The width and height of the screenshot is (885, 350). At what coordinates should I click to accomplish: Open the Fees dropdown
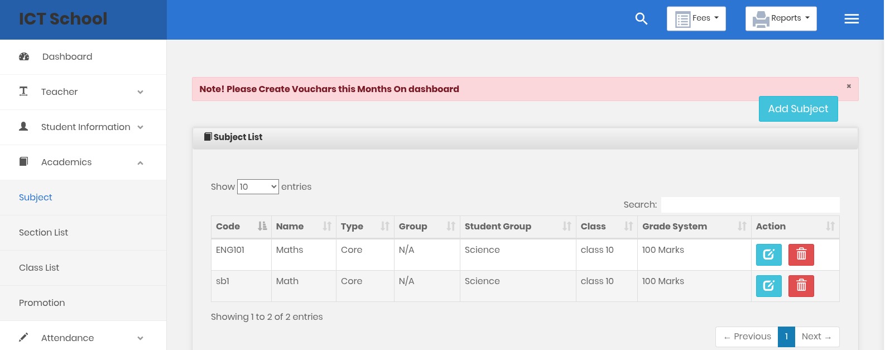click(x=696, y=18)
